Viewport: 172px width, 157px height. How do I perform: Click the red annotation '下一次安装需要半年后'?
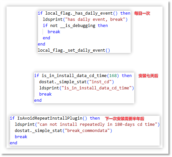(x=125, y=119)
